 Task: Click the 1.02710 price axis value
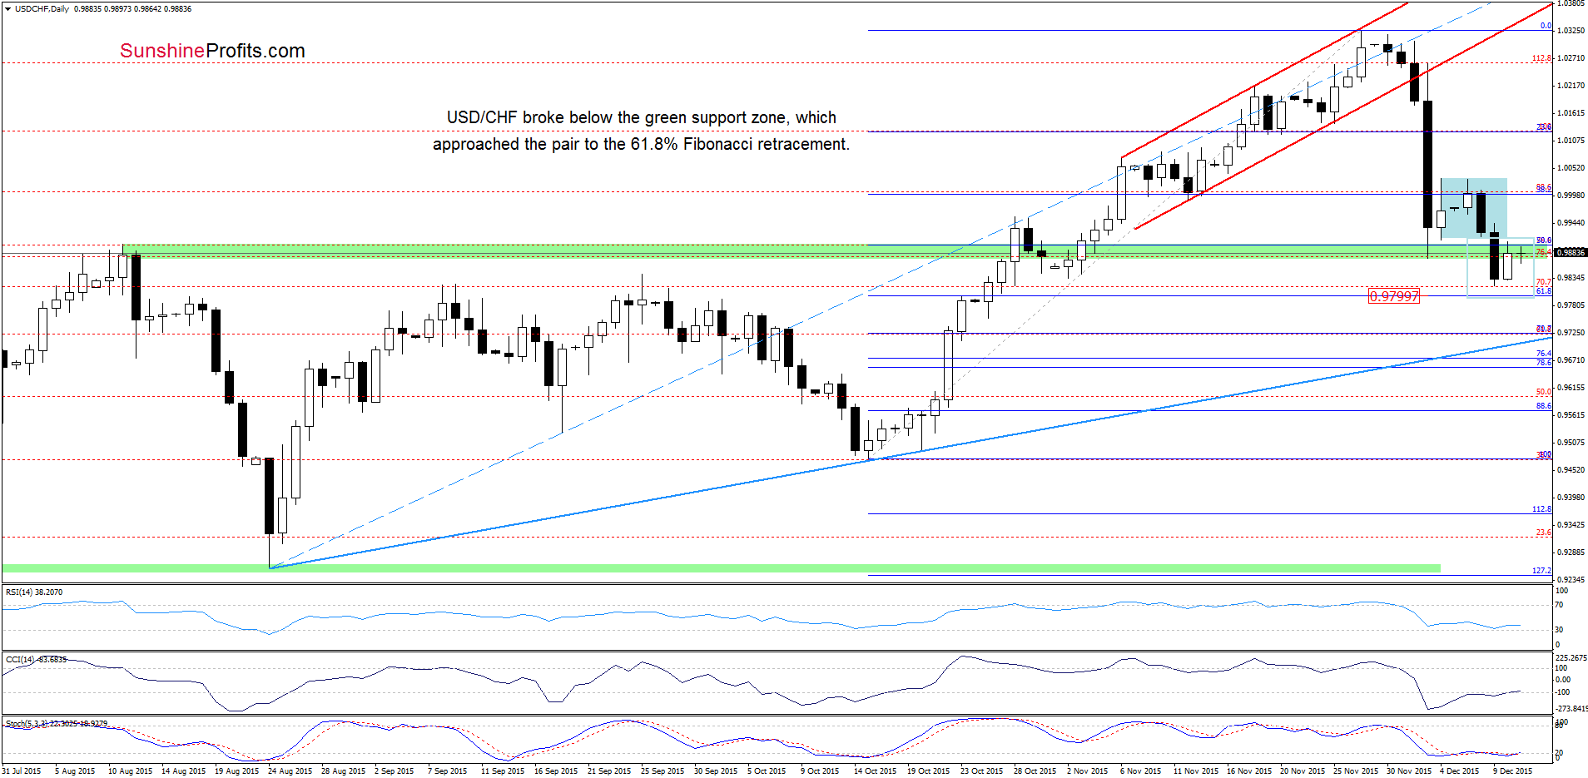pyautogui.click(x=1571, y=58)
